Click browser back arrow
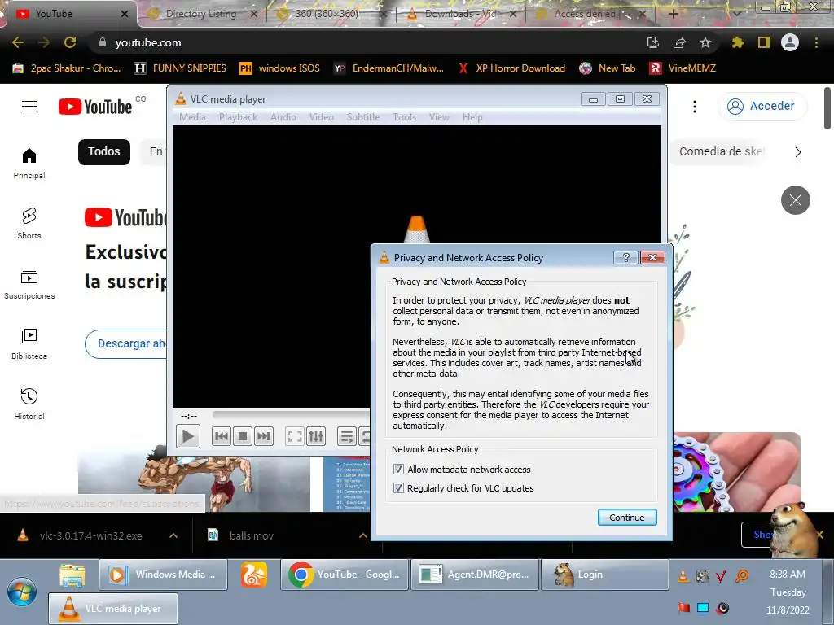The height and width of the screenshot is (625, 834). (x=18, y=42)
